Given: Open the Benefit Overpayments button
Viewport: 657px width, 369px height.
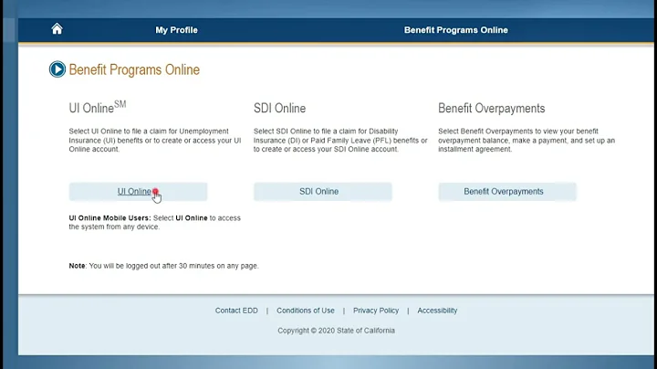Looking at the screenshot, I should tap(507, 192).
